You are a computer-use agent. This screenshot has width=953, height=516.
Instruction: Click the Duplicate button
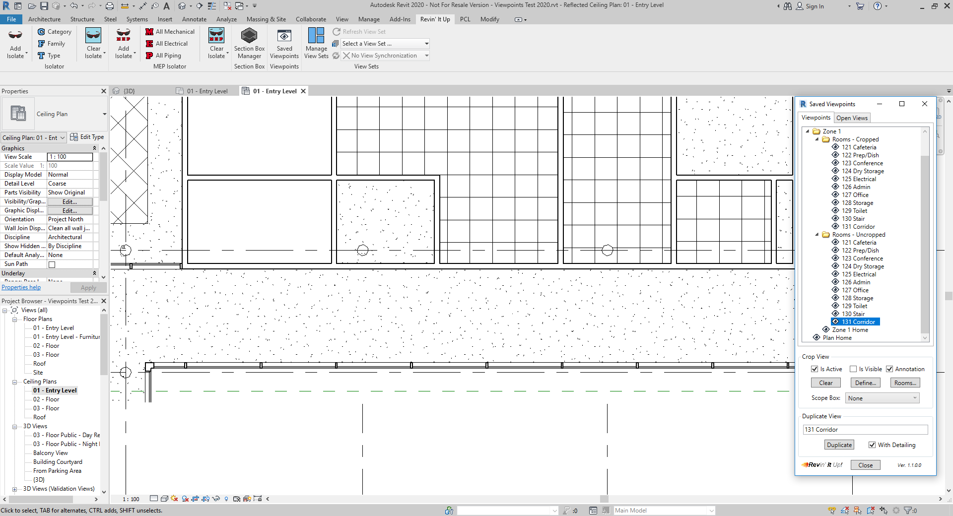839,445
